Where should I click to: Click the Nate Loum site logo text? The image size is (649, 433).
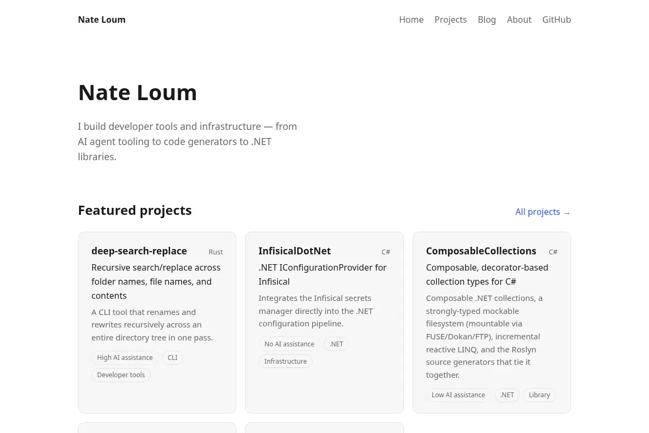(102, 19)
